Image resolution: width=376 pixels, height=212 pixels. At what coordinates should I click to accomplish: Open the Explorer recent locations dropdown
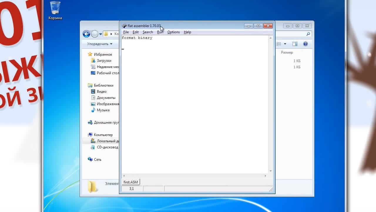pos(100,34)
